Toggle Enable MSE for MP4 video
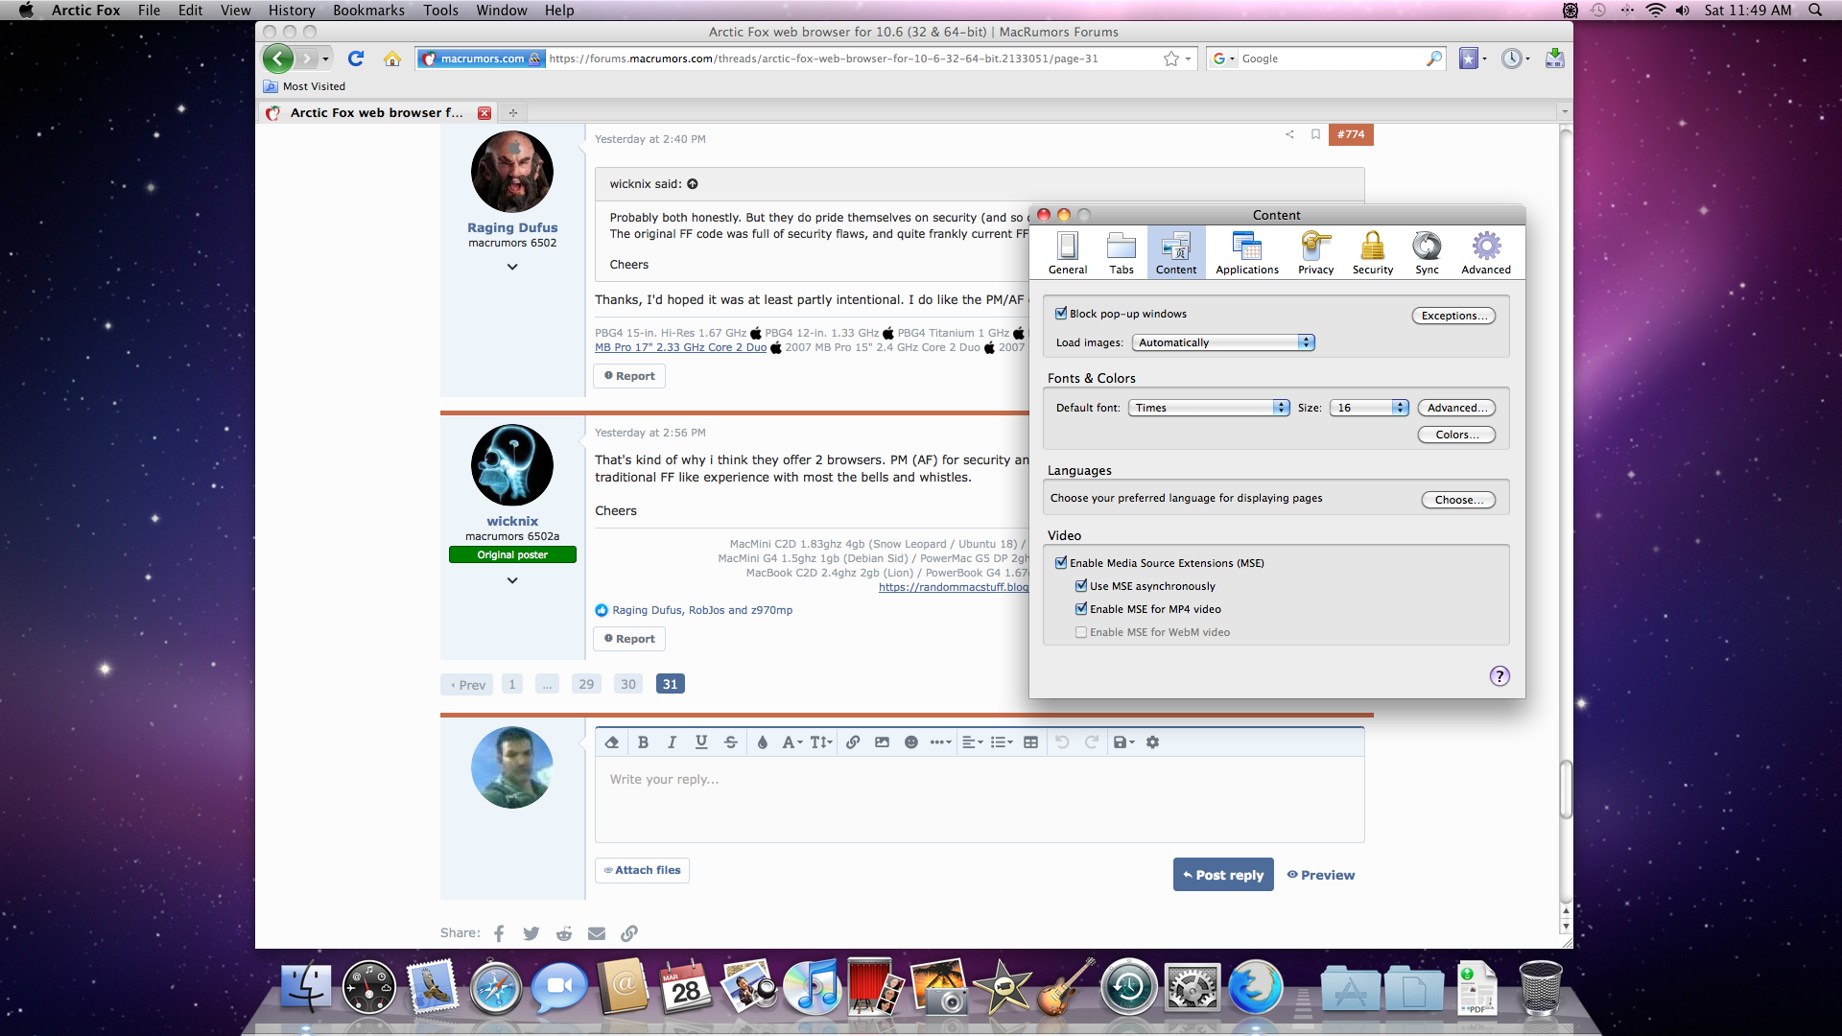This screenshot has width=1842, height=1036. pos(1081,609)
